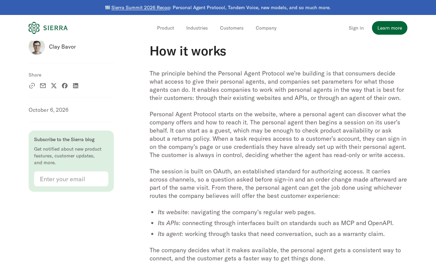Click the Share label

tap(35, 75)
